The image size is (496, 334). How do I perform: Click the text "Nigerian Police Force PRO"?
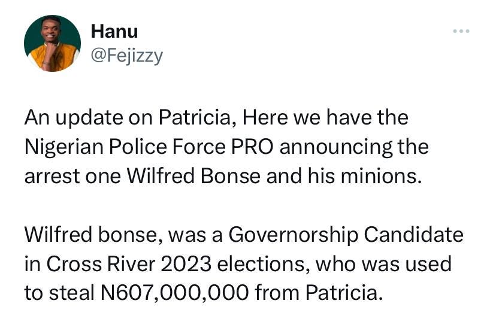pyautogui.click(x=149, y=147)
